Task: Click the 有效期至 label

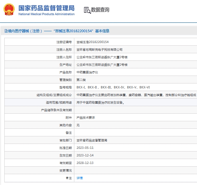Action: point(65,163)
